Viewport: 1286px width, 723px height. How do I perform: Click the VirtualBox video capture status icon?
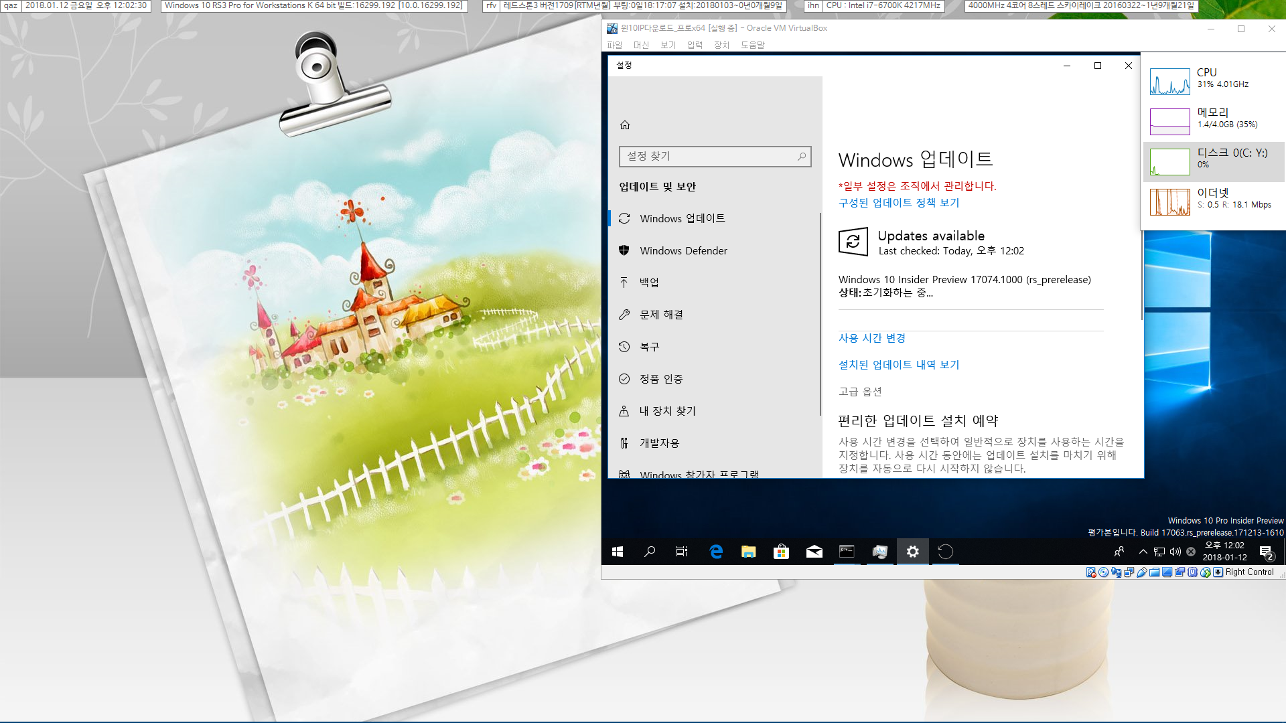click(1180, 572)
